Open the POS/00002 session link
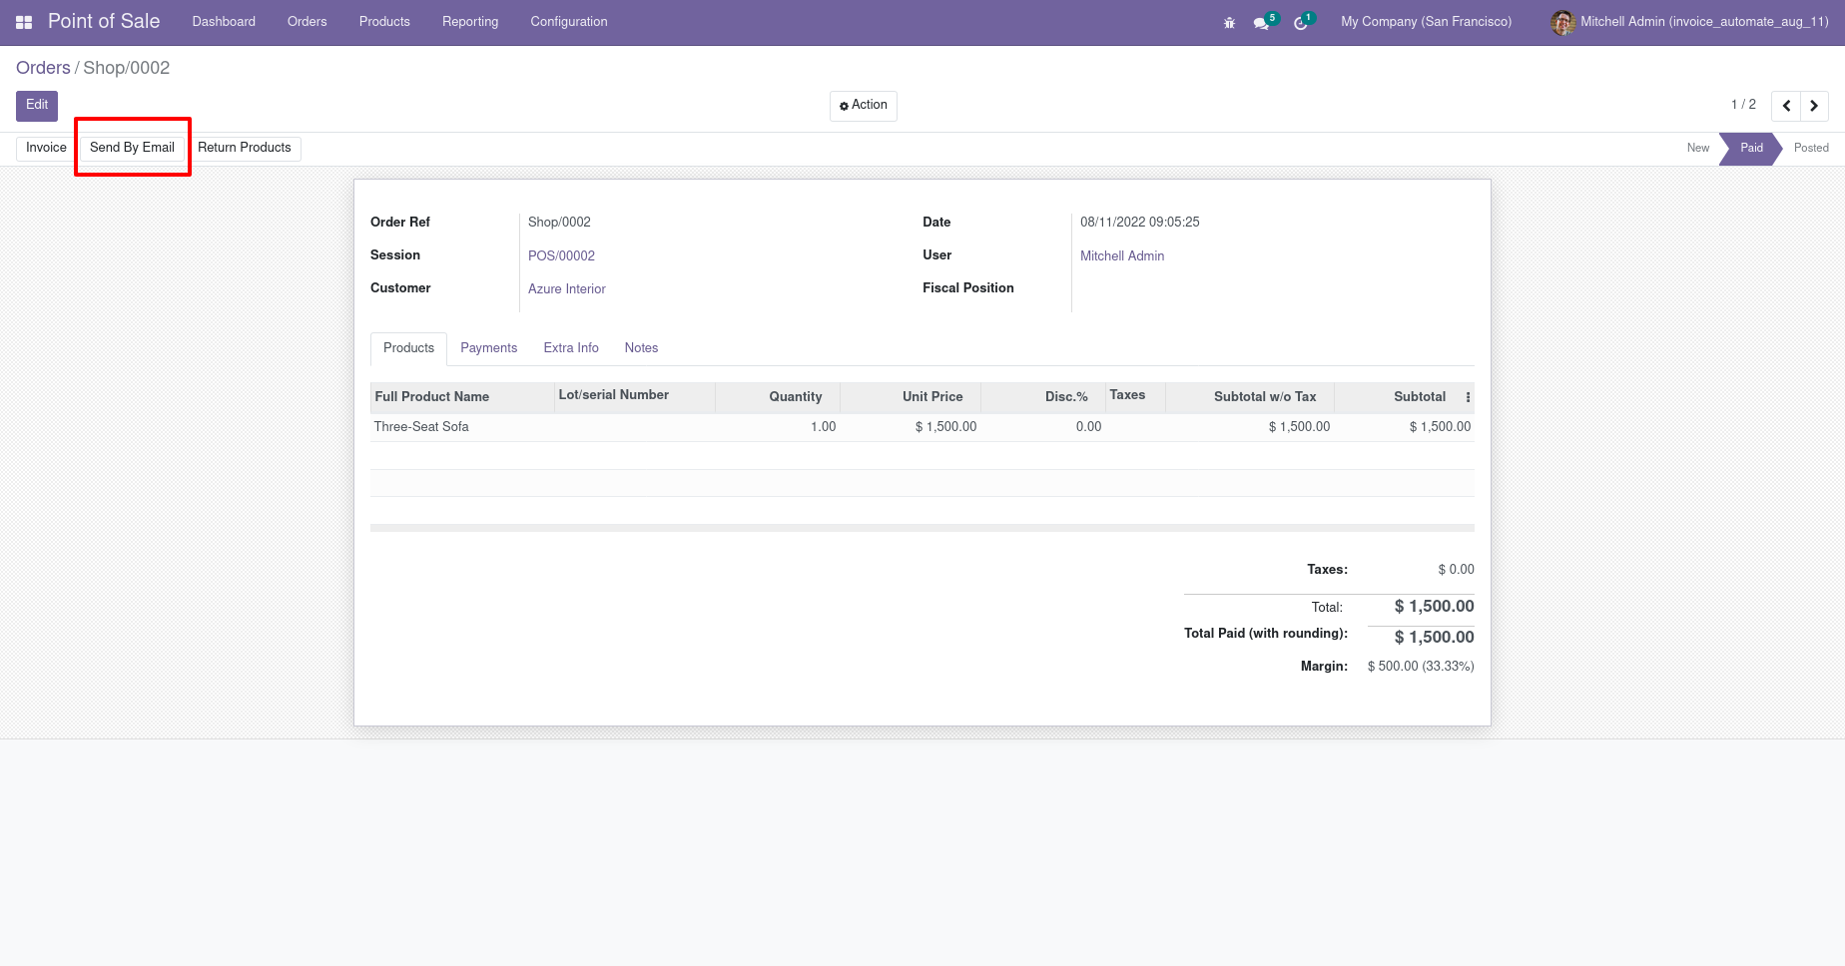The image size is (1845, 966). tap(561, 256)
